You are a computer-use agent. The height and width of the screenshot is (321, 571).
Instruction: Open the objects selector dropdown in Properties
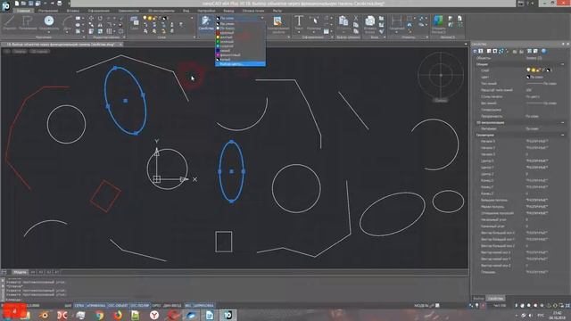[x=544, y=58]
